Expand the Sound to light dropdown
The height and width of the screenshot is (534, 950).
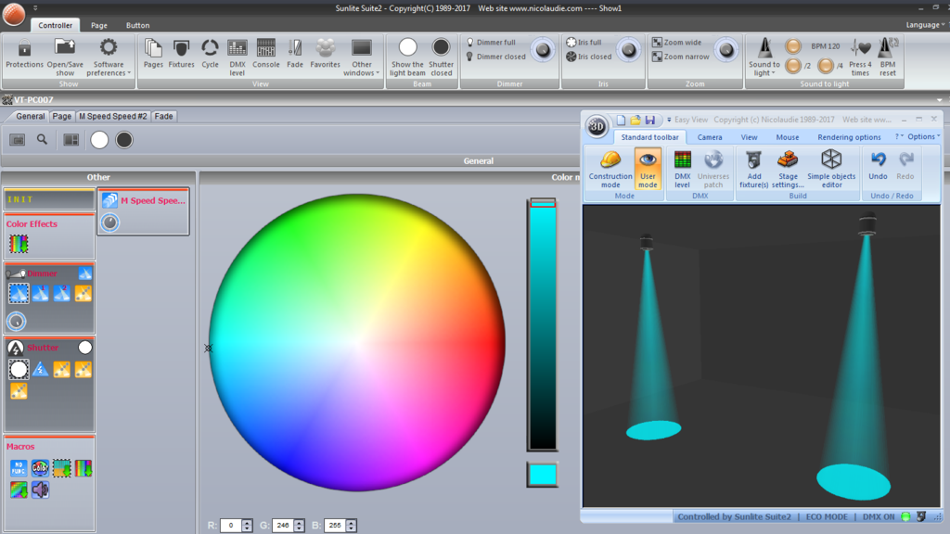click(764, 57)
